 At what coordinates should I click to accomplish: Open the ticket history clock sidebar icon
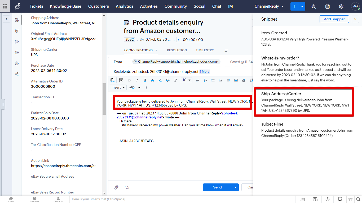pos(17,53)
